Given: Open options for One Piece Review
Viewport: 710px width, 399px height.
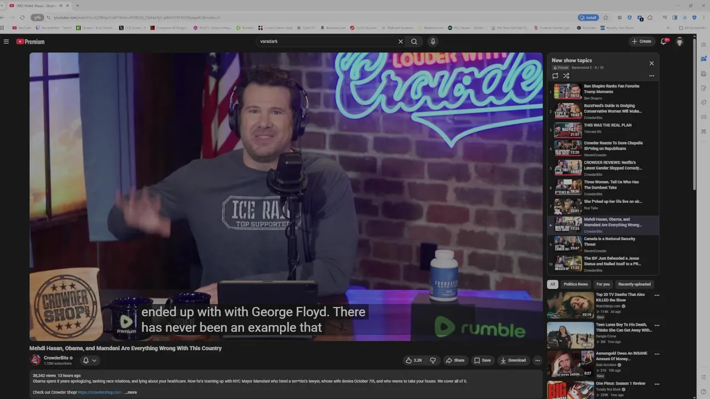Looking at the screenshot, I should (x=657, y=383).
